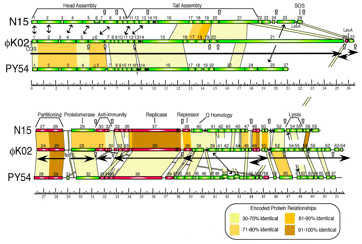The width and height of the screenshot is (362, 244).
Task: Select kilobase mark 13 on upper scale
Action: point(190,88)
